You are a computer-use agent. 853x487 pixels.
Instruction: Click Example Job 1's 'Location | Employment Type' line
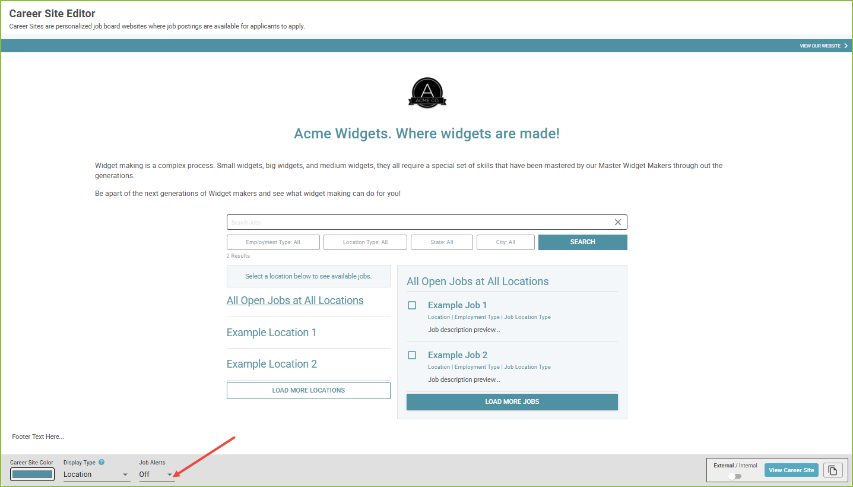click(489, 317)
